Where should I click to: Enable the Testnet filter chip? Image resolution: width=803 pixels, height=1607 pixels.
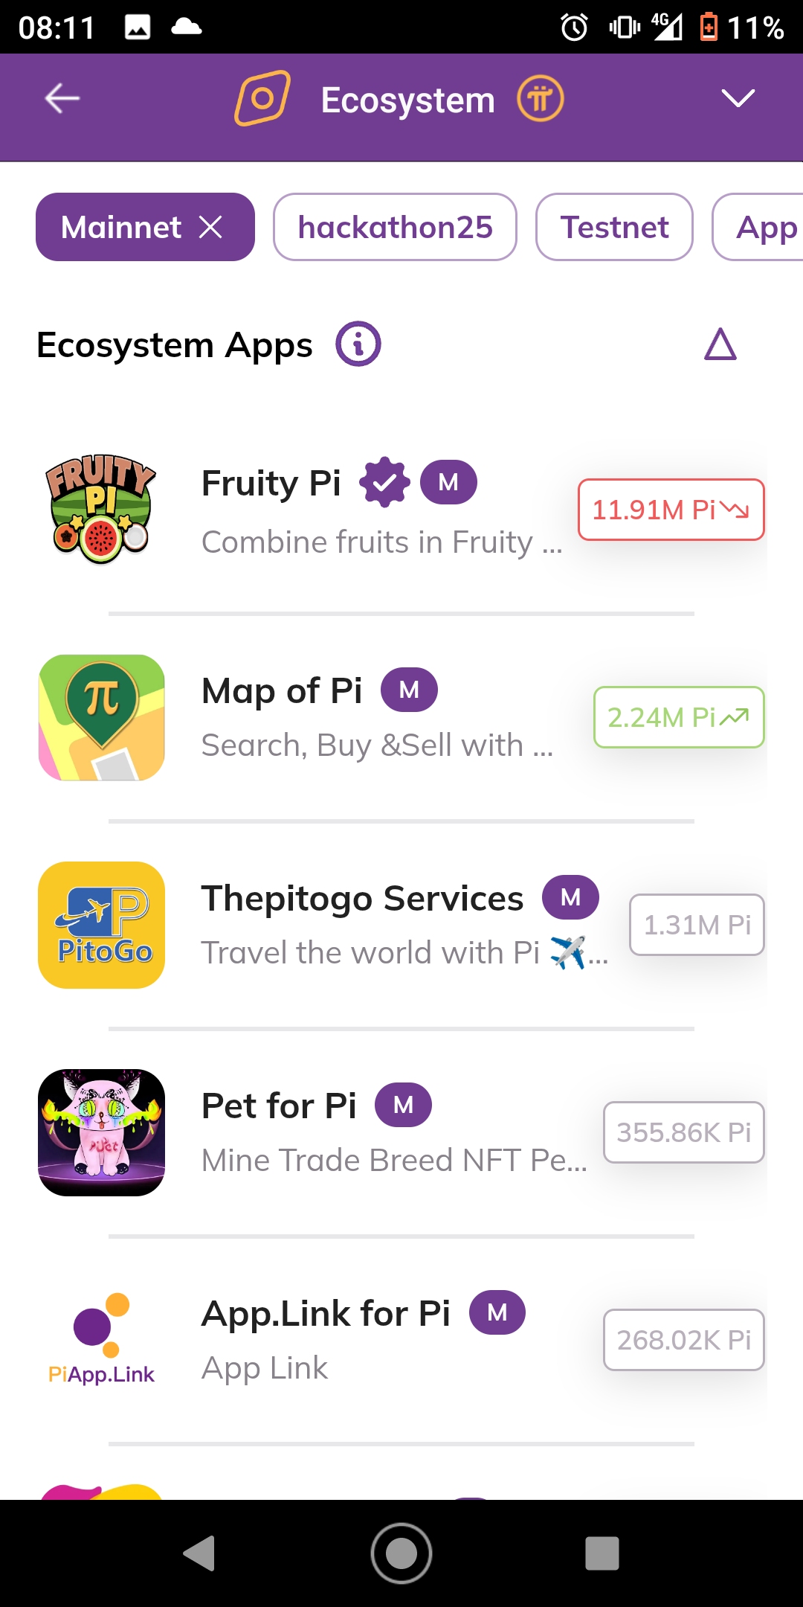click(x=614, y=227)
